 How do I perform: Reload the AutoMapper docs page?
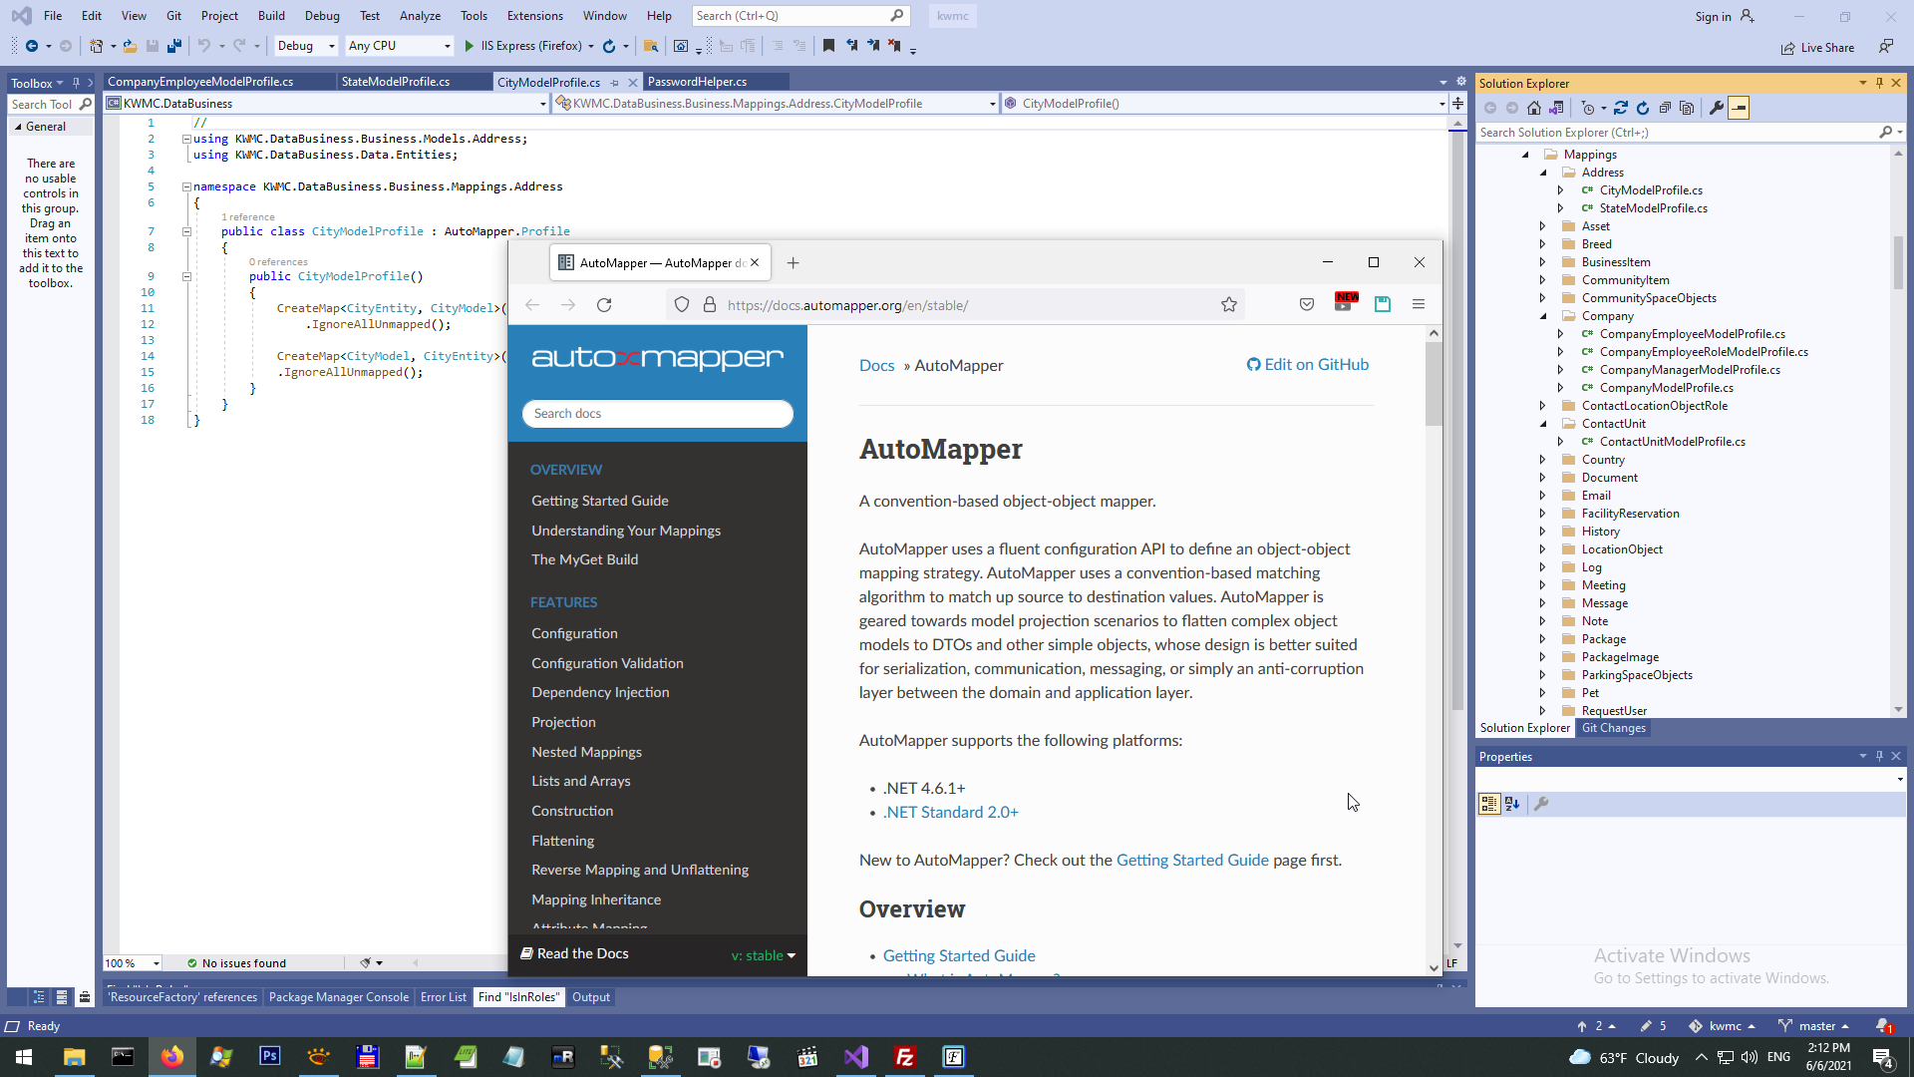[x=604, y=305]
